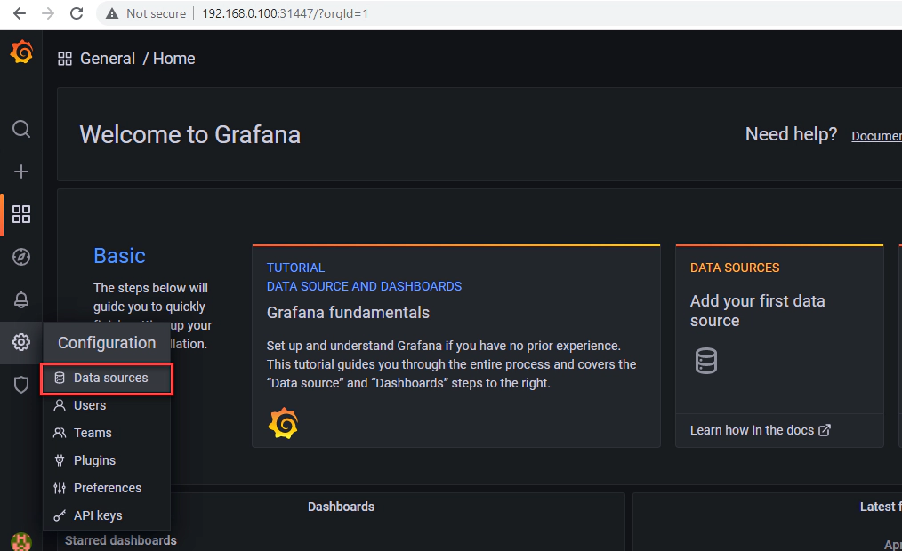Click the Not secure warning icon

[x=112, y=14]
